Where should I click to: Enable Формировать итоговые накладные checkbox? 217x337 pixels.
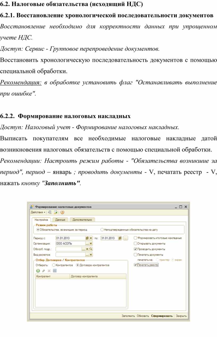point(135,238)
